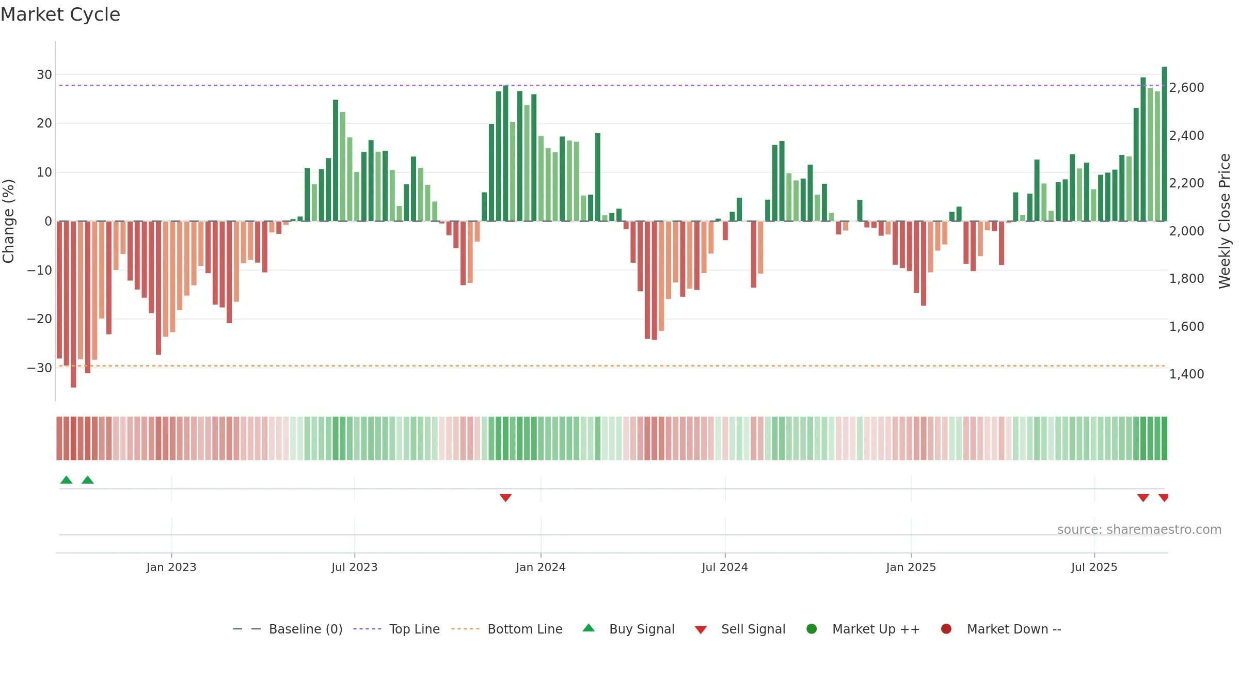
Task: Click the Jul 2025 x-axis label
Action: coord(1094,567)
